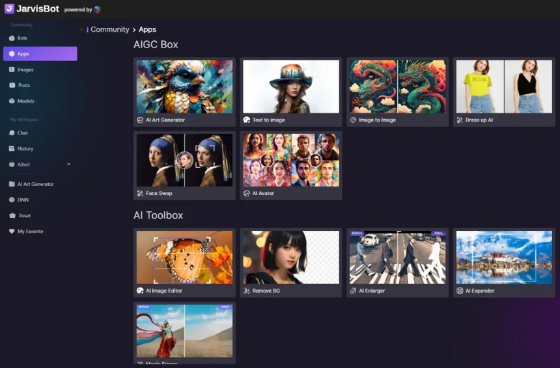Click the icon beside AI Art Generator card label
Viewport: 560px width, 368px height.
pos(140,120)
